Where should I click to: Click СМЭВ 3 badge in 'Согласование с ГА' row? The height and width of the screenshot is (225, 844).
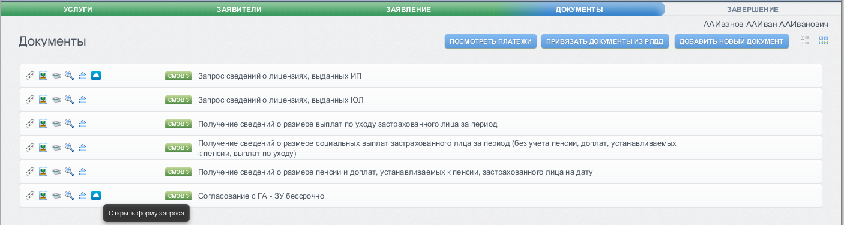(x=178, y=196)
